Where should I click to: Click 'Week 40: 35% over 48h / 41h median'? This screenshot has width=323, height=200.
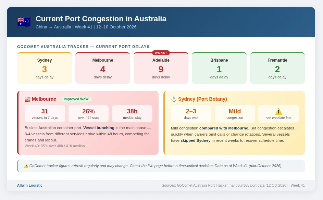click(54, 146)
